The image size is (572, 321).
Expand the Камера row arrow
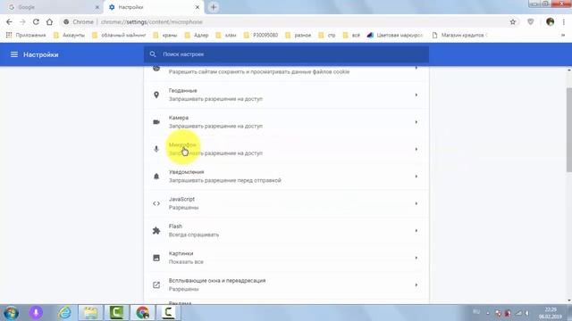click(x=416, y=122)
